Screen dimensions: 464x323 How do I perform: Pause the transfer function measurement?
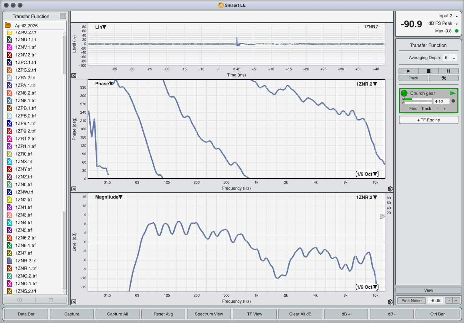tap(448, 71)
